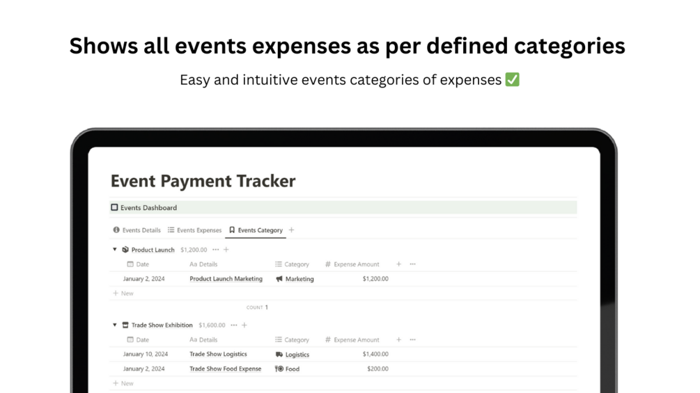Open column options ellipsis in Product Launch table
700x393 pixels.
(x=413, y=264)
